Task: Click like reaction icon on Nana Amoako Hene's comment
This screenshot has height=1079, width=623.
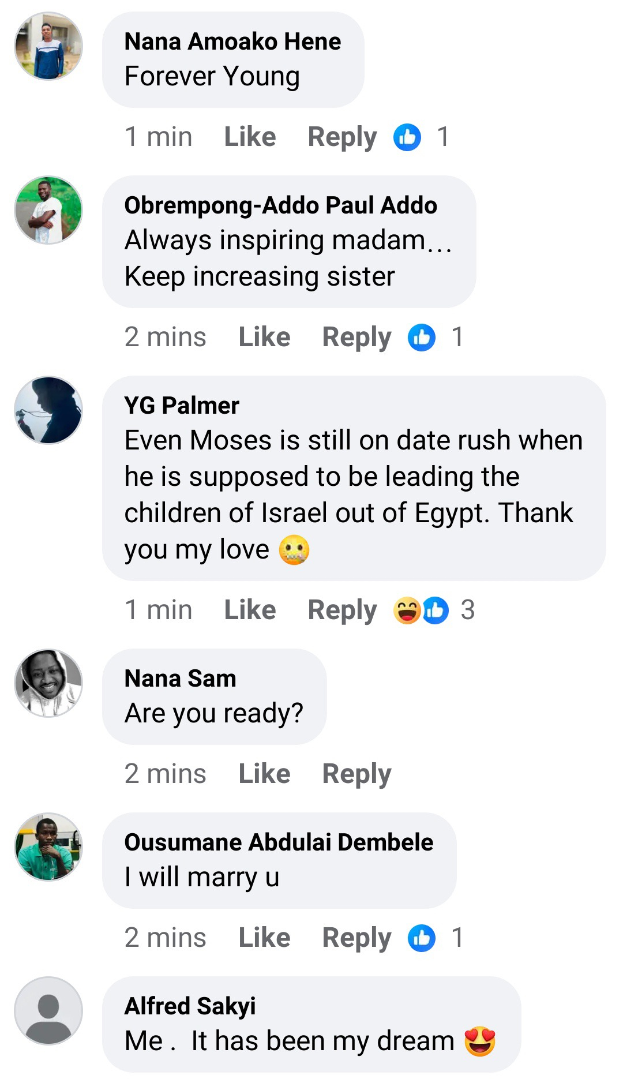Action: point(407,137)
